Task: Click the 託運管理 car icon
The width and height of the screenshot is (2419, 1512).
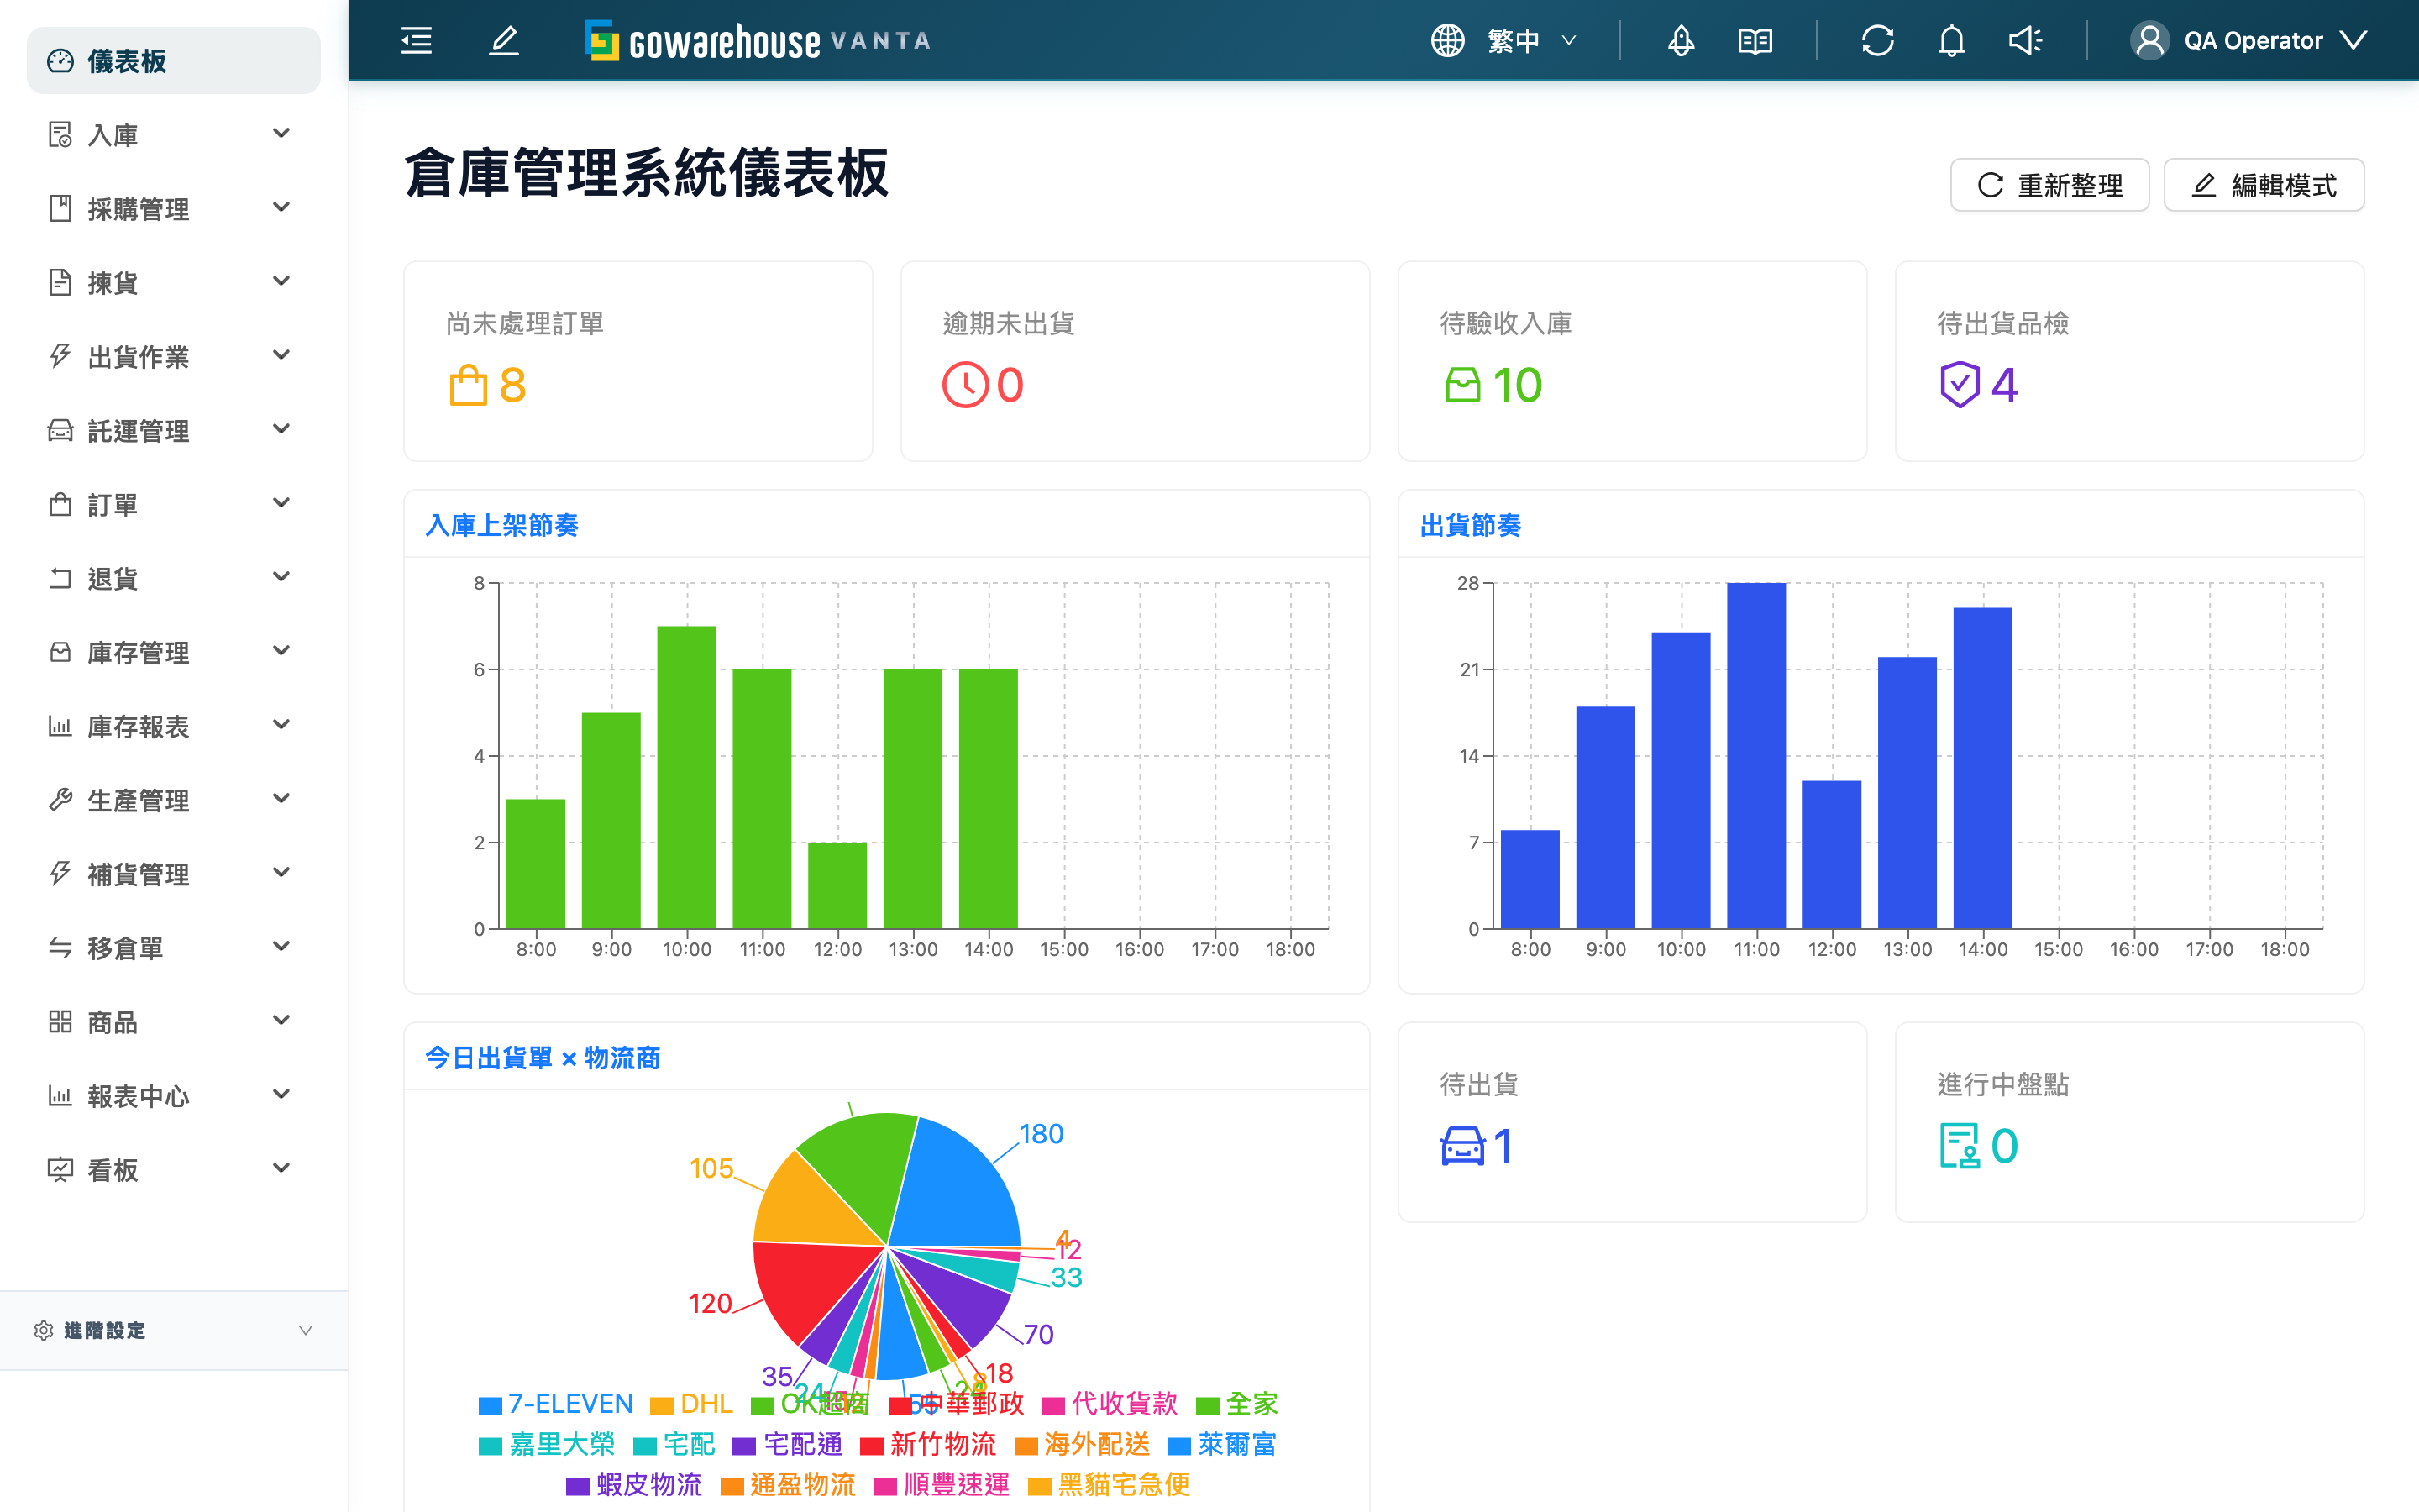Action: point(60,430)
